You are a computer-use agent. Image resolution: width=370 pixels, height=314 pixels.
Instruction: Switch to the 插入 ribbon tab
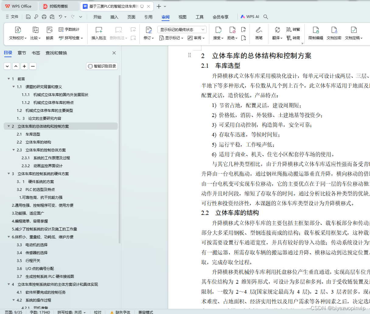pos(114,17)
